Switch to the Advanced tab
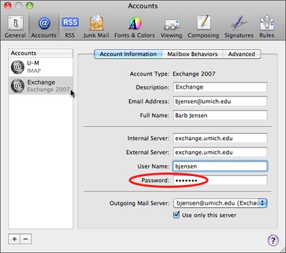The height and width of the screenshot is (253, 286). (x=242, y=54)
